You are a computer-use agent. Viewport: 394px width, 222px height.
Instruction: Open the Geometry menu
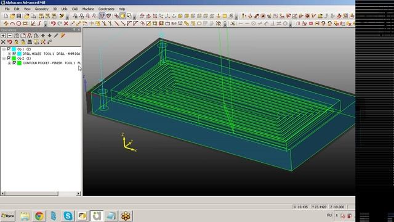pos(41,9)
